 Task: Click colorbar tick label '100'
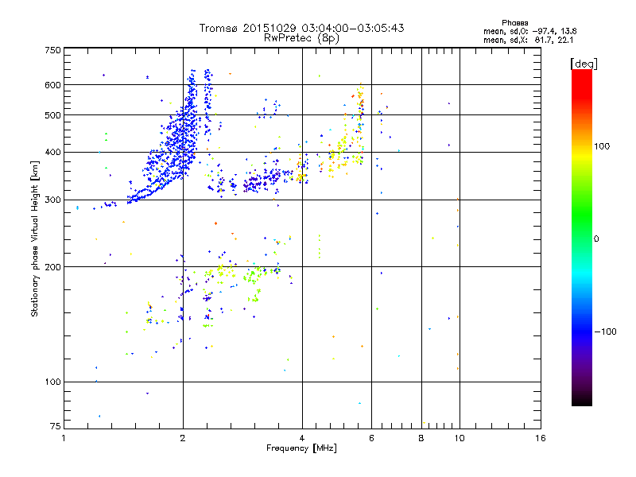click(602, 146)
